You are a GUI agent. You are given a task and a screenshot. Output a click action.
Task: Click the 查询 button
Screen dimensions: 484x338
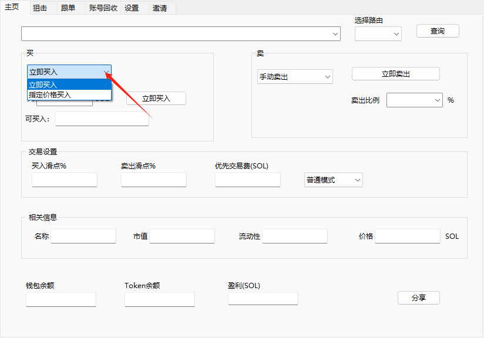[x=438, y=31]
